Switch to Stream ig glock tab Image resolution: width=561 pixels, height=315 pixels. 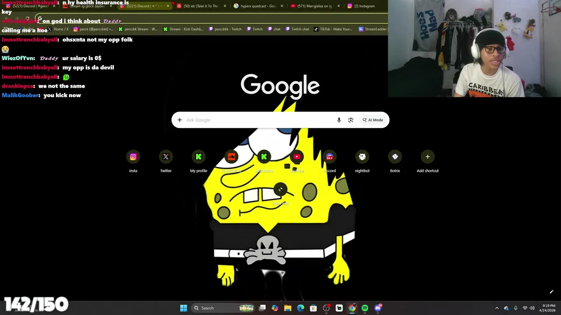(88, 6)
